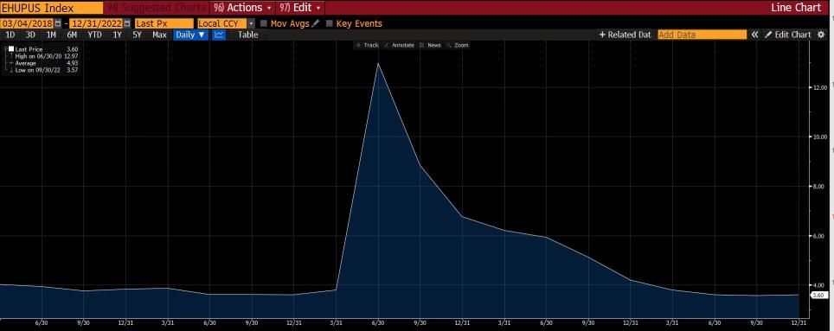Open the start date calendar picker
Screen dimensions: 834x331
[58, 23]
